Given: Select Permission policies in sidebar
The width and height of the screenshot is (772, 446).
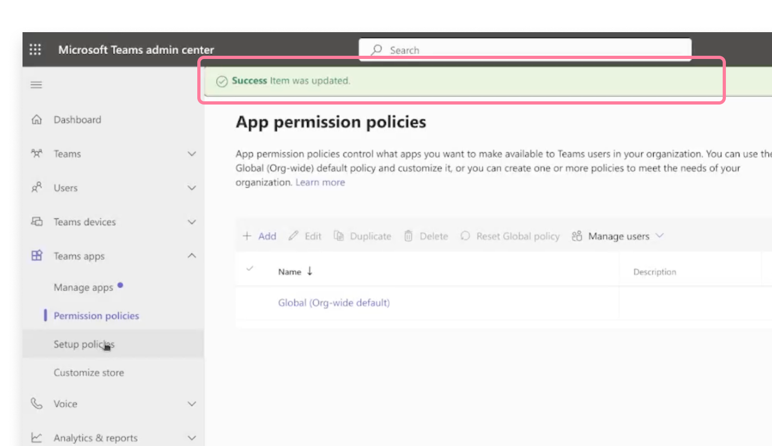Looking at the screenshot, I should 96,316.
